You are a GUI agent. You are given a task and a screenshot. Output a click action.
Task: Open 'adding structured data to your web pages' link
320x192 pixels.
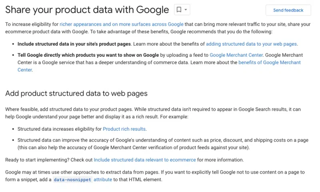pyautogui.click(x=251, y=44)
